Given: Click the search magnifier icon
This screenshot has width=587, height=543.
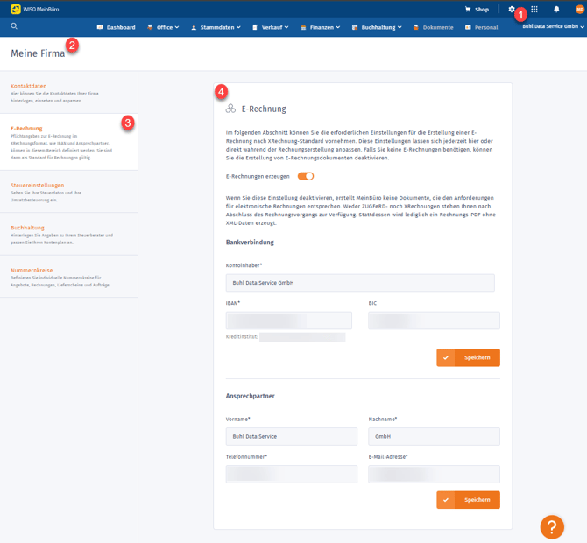Looking at the screenshot, I should coord(14,26).
